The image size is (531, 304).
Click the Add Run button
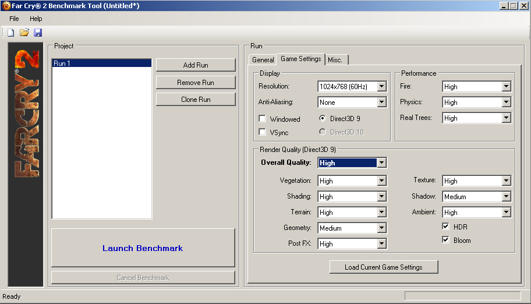(x=196, y=65)
